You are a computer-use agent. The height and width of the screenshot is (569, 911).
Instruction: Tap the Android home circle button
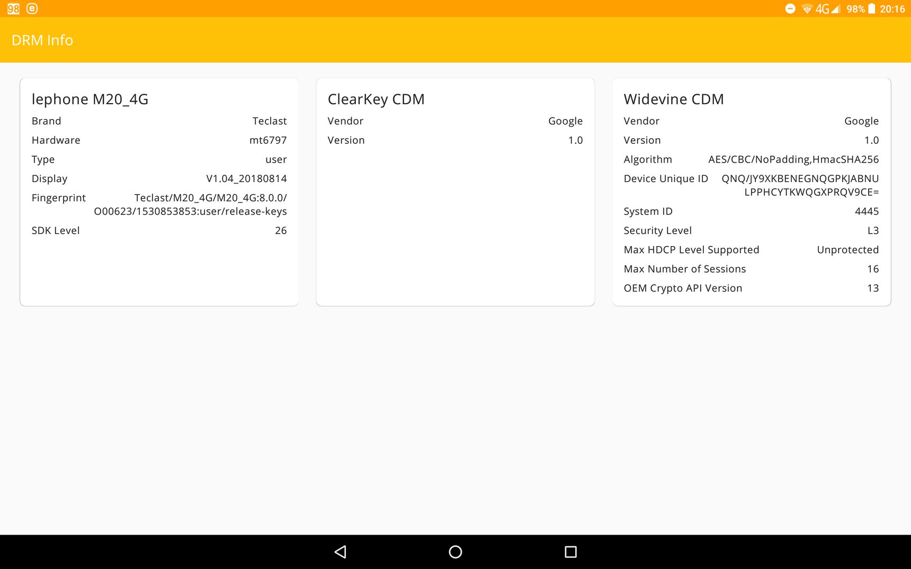[x=455, y=552]
